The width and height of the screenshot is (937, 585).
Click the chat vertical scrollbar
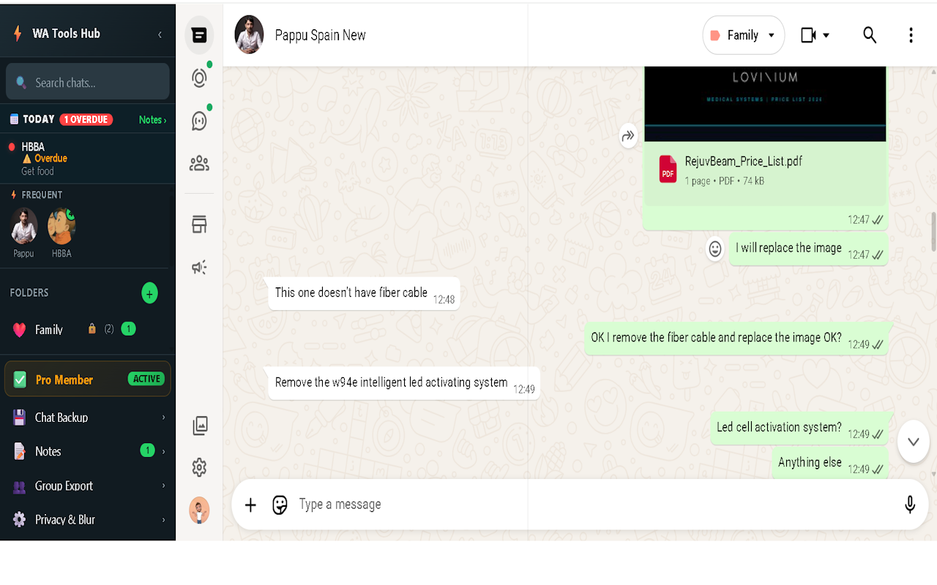[x=933, y=231]
